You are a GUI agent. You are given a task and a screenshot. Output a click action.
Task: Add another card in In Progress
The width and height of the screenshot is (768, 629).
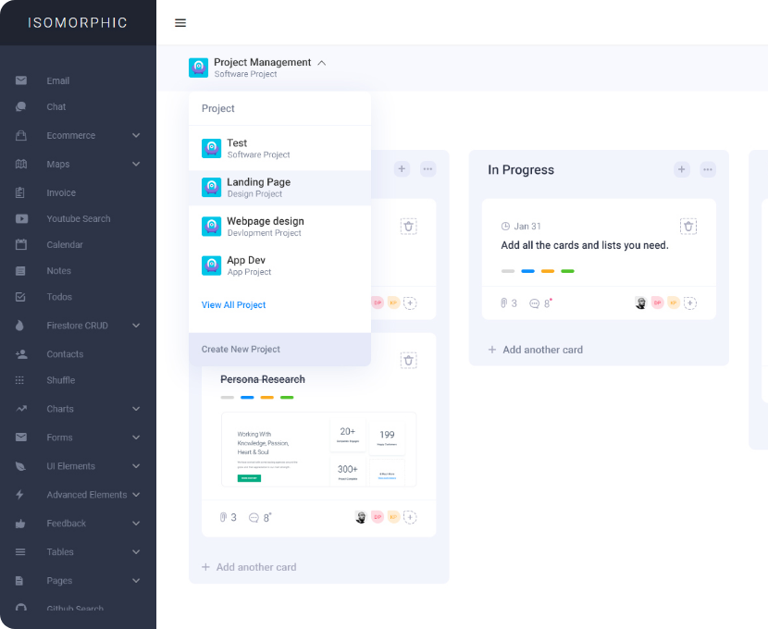tap(536, 350)
